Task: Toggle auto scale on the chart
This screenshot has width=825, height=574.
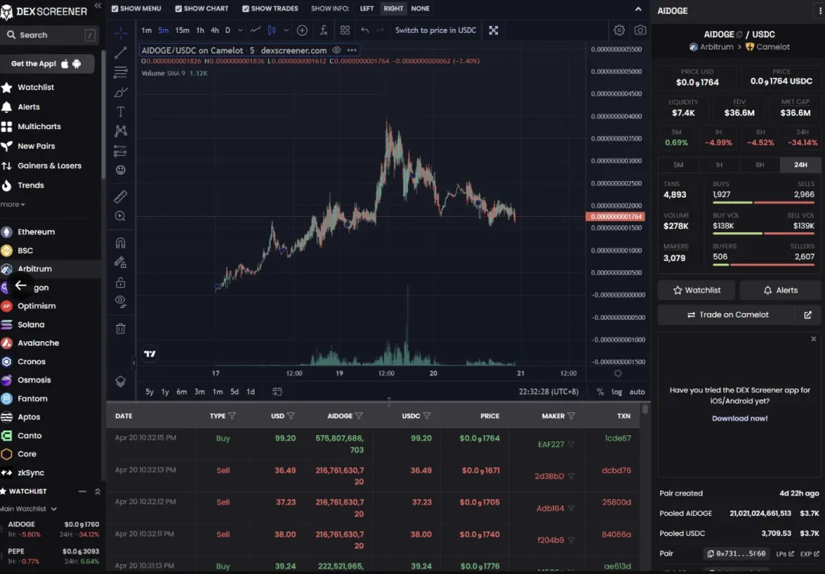Action: point(637,392)
